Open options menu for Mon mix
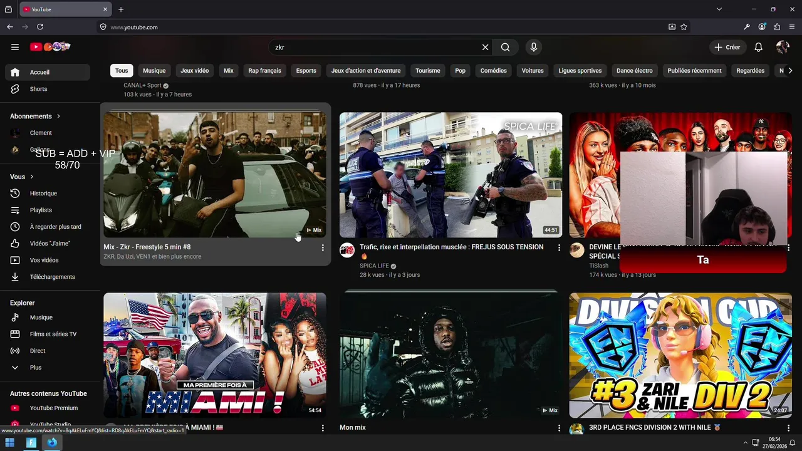Viewport: 802px width, 451px height. 559,428
